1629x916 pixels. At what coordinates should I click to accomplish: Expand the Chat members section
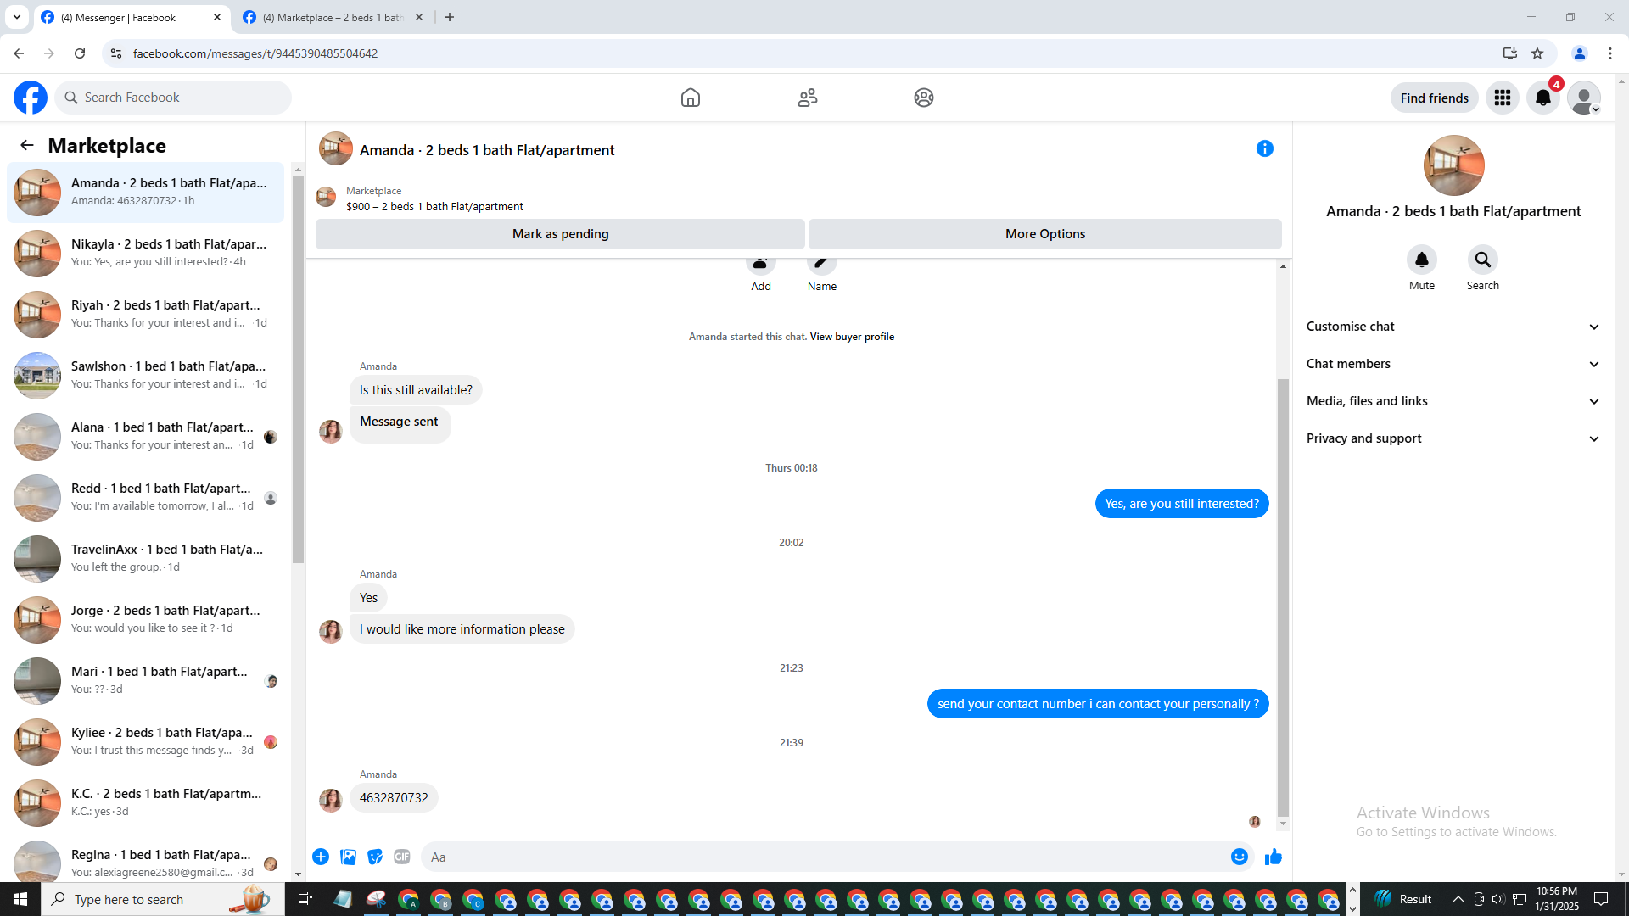tap(1453, 364)
